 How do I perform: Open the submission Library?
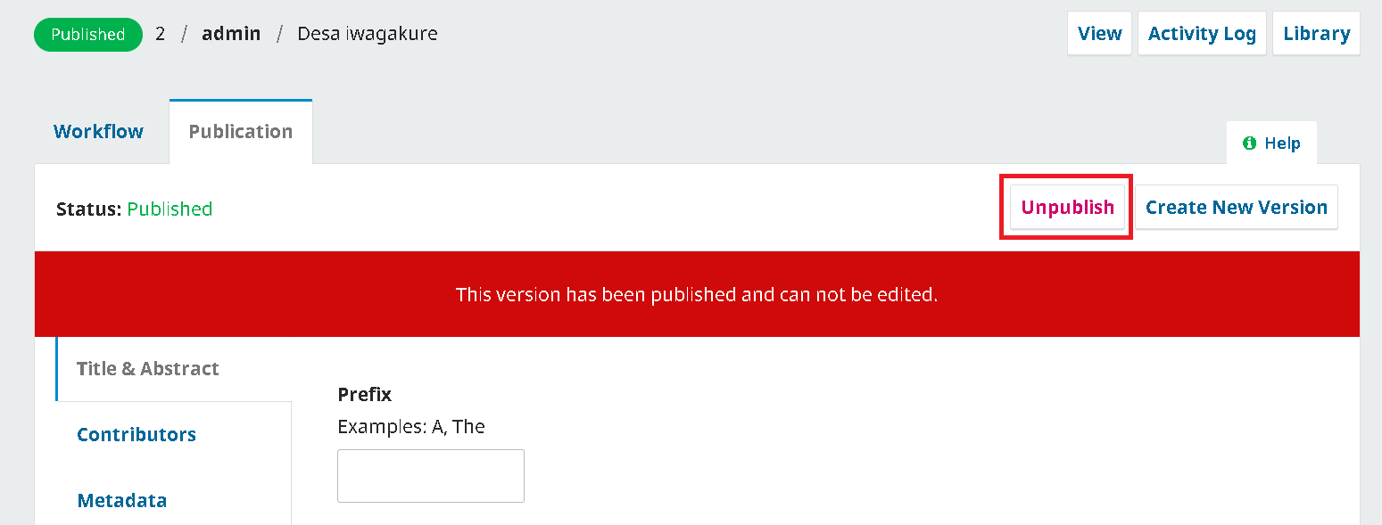click(x=1316, y=34)
